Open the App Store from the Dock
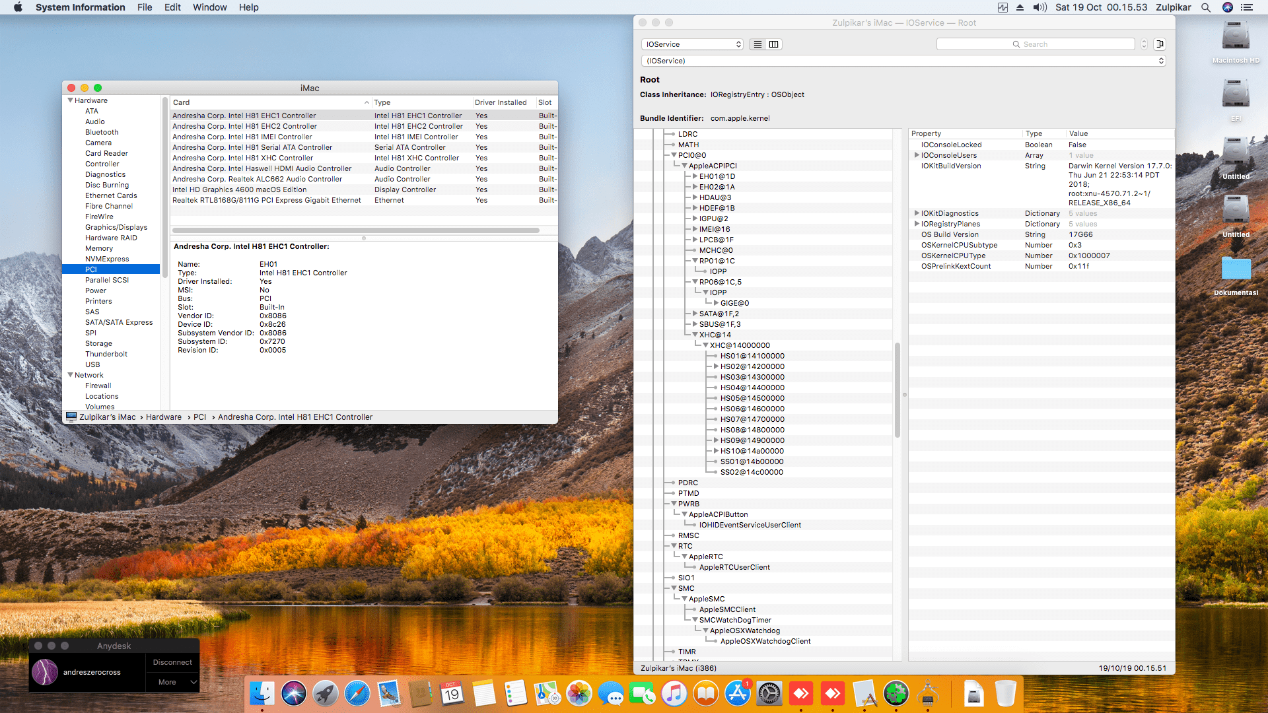 pyautogui.click(x=738, y=694)
